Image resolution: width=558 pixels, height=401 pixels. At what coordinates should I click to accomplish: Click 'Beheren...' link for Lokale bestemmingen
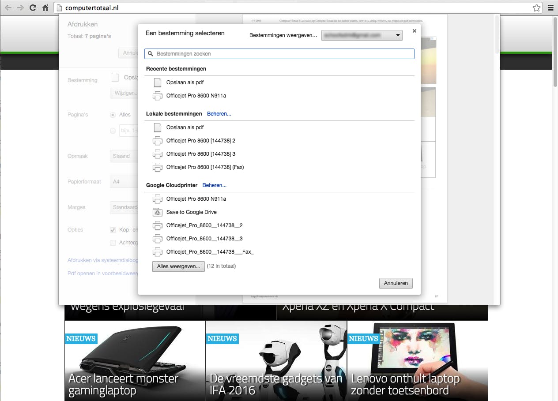pyautogui.click(x=219, y=114)
